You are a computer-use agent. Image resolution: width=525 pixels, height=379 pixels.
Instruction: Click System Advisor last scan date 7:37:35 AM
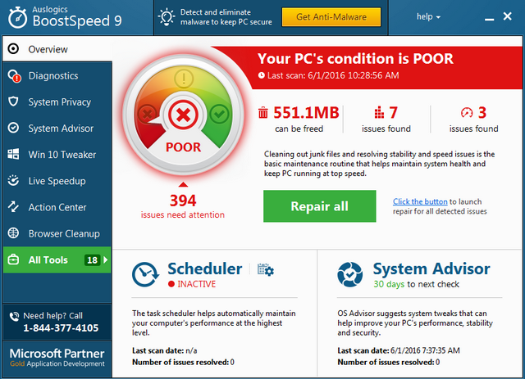[x=399, y=350]
